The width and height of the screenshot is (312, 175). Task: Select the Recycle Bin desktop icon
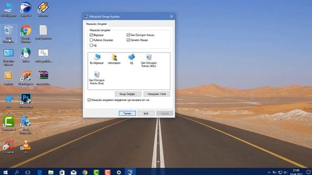pyautogui.click(x=8, y=34)
